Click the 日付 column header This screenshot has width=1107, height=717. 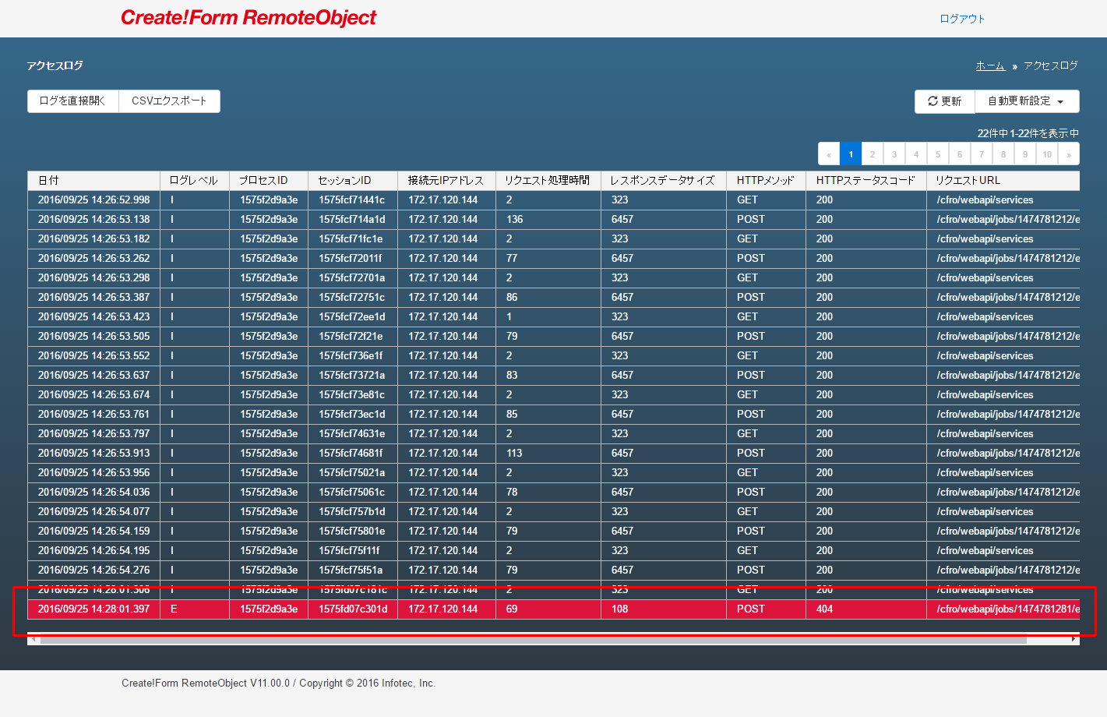(x=48, y=180)
